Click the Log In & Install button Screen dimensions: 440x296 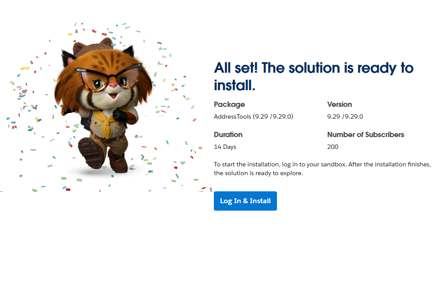245,201
